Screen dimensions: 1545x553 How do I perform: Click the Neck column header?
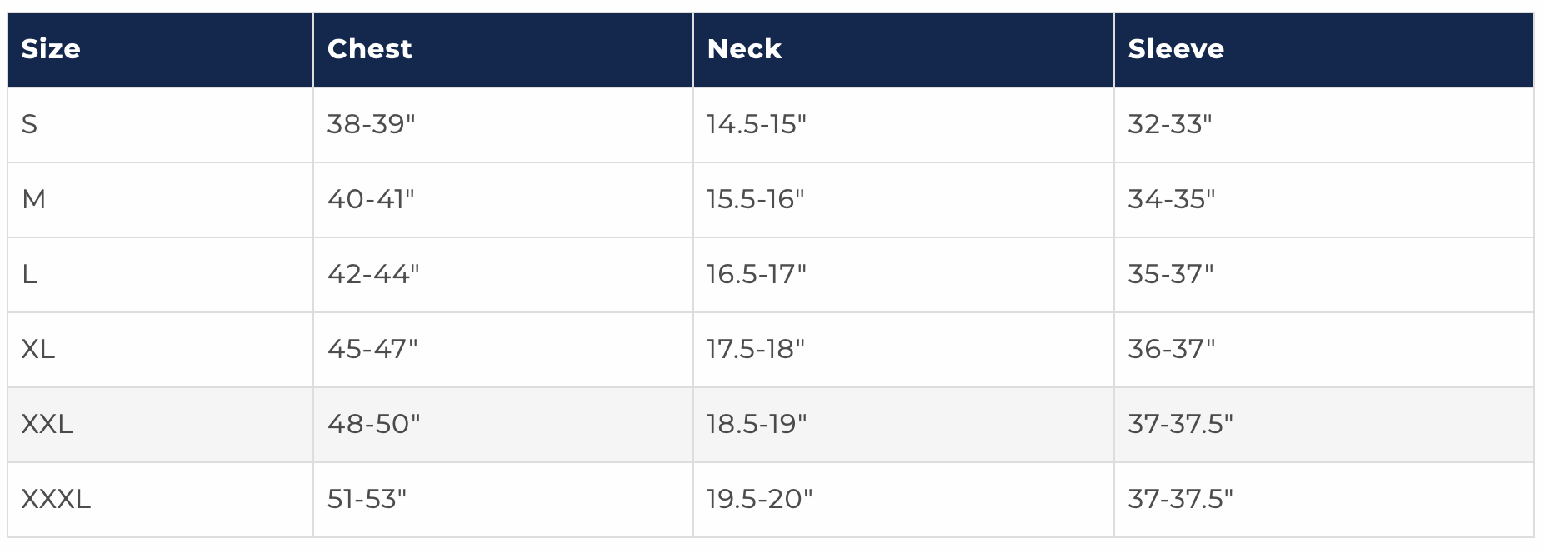coord(744,49)
